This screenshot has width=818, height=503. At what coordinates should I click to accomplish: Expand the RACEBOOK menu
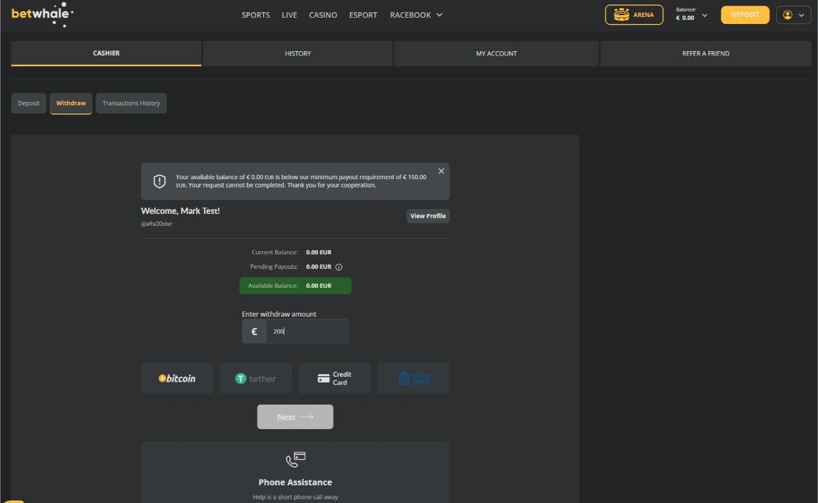[416, 15]
